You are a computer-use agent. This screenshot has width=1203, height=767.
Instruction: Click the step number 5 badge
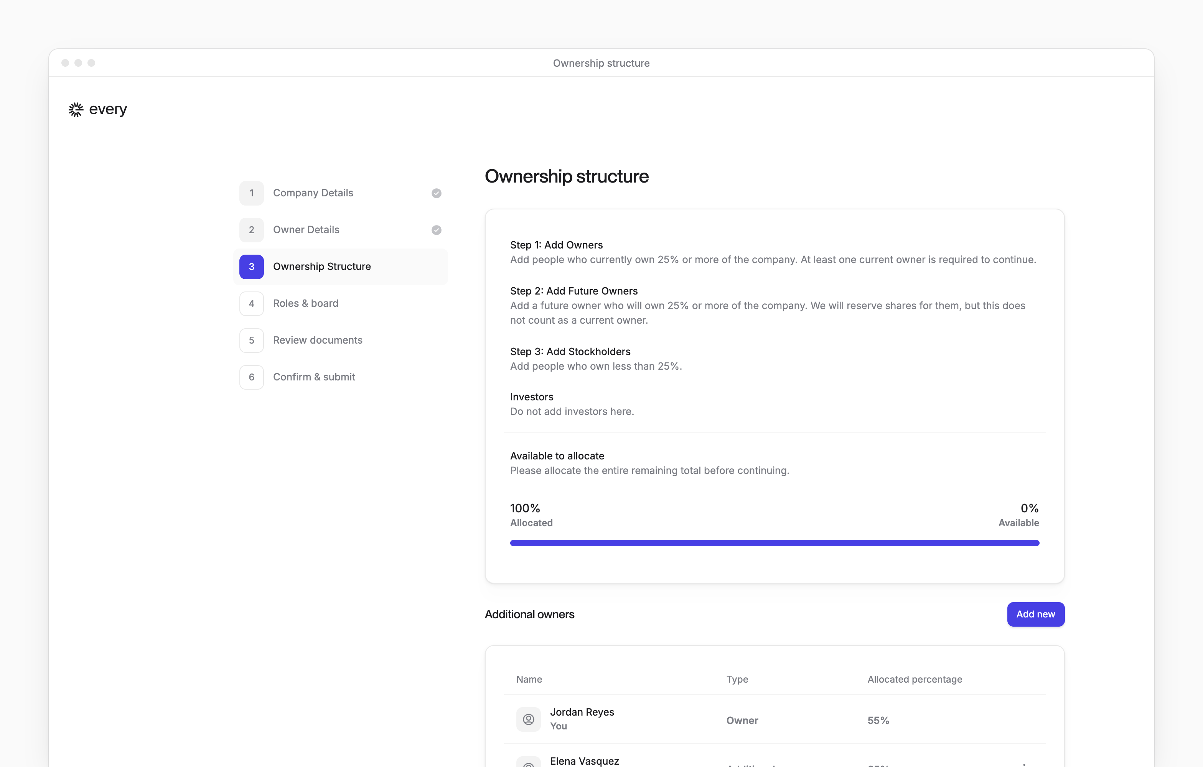point(251,341)
